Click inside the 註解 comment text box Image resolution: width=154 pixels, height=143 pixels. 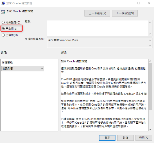(x=98, y=28)
